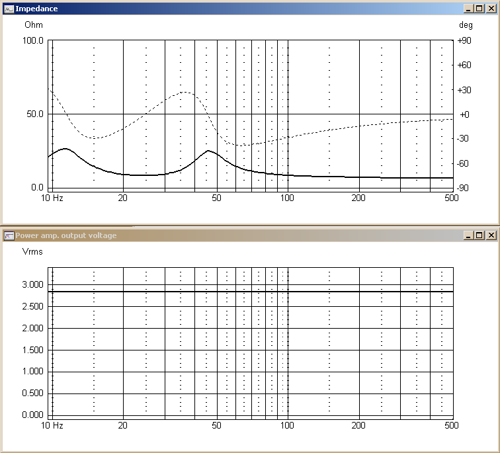This screenshot has height=453, width=500.
Task: Maximize the Impedance window
Action: pyautogui.click(x=479, y=9)
